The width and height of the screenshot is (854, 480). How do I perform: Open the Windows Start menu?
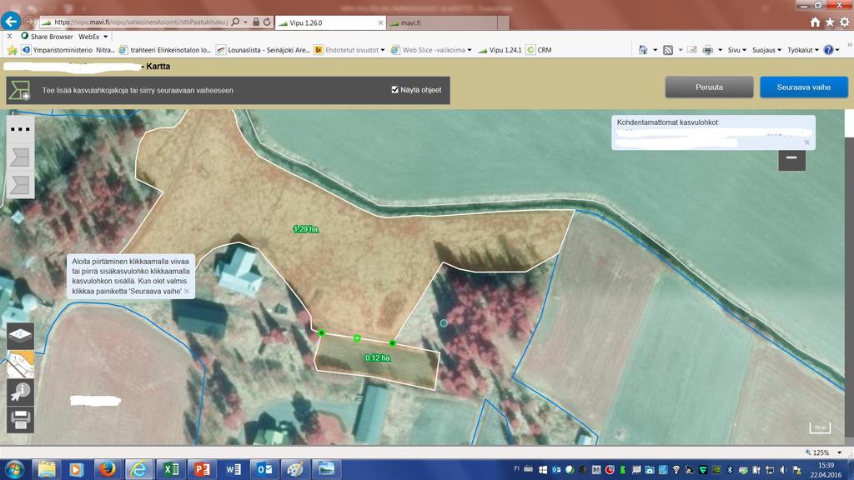(15, 469)
